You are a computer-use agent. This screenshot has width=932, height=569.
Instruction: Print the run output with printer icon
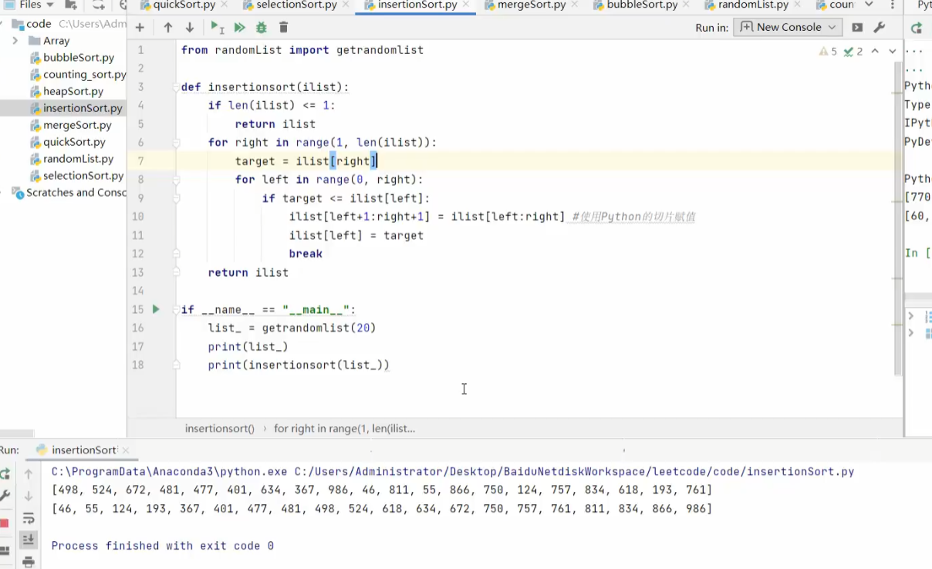click(29, 561)
